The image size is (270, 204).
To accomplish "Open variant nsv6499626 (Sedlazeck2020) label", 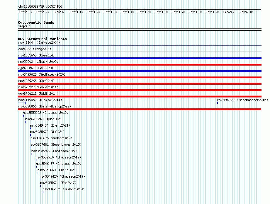I will point(42,74).
